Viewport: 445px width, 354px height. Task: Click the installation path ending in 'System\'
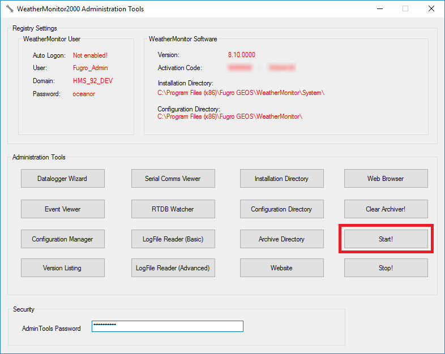241,93
